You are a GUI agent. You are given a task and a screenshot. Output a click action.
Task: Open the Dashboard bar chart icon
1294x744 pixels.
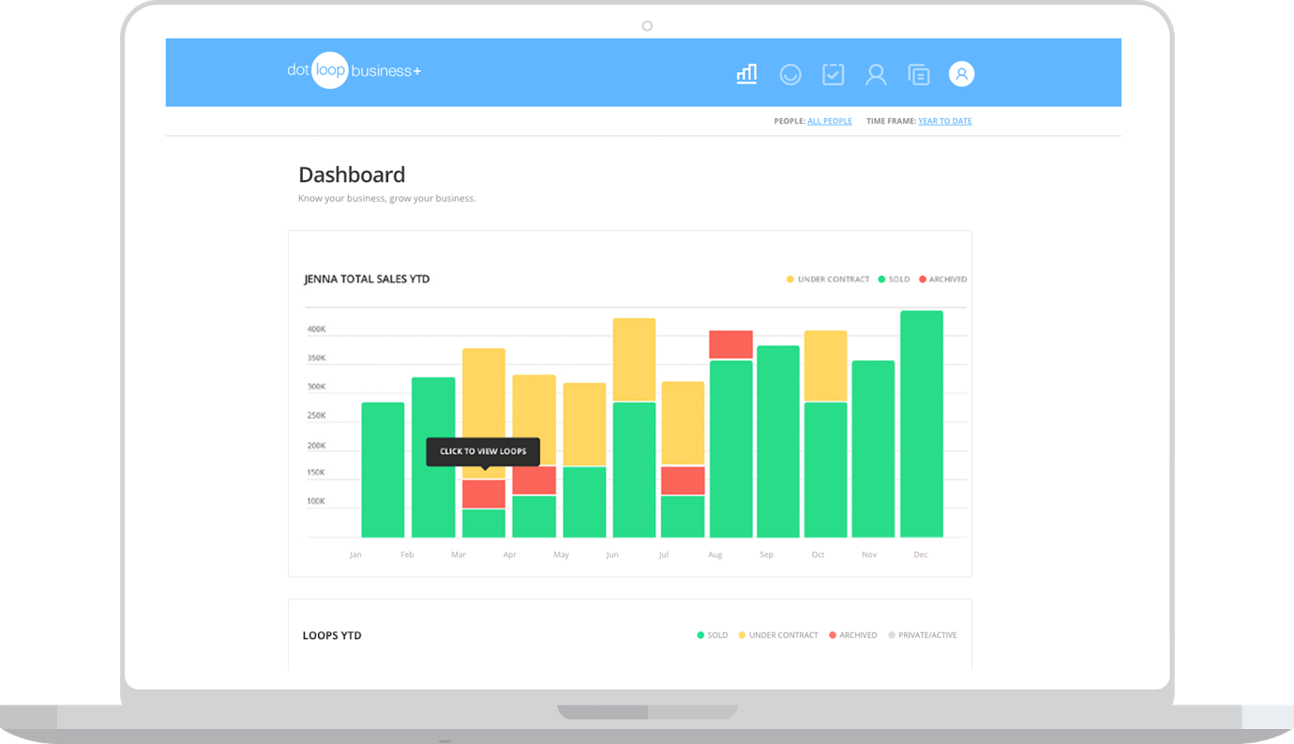point(746,73)
